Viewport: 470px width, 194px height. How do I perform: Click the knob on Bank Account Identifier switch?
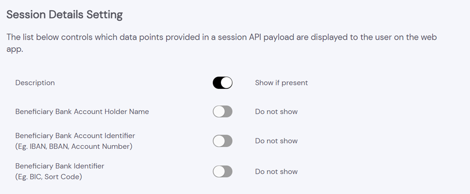(218, 141)
